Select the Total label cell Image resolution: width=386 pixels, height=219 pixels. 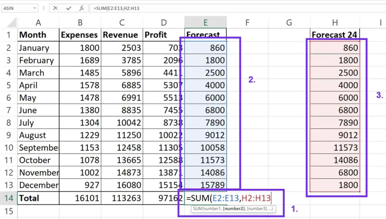point(38,198)
